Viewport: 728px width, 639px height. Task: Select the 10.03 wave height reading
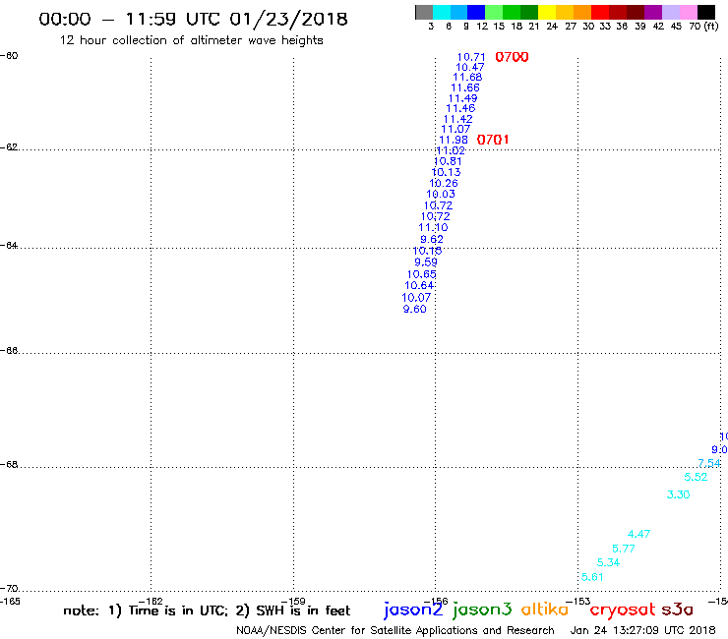441,195
